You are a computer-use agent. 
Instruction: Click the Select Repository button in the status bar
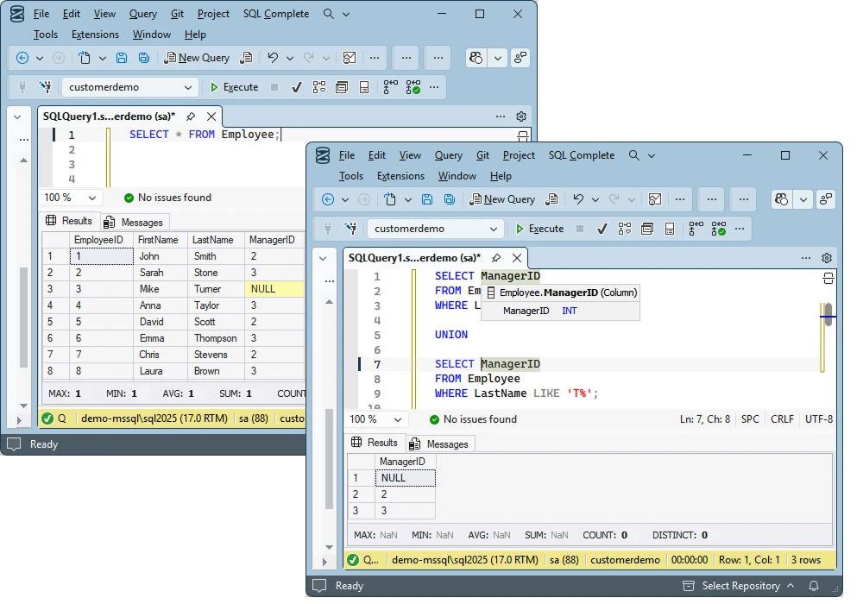click(x=739, y=586)
